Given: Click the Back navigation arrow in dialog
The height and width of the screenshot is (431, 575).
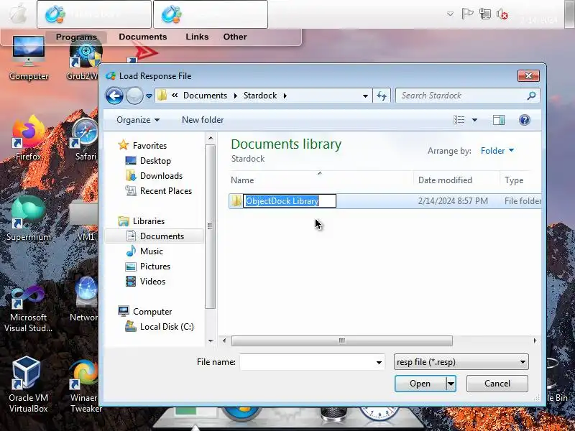Looking at the screenshot, I should (x=114, y=96).
